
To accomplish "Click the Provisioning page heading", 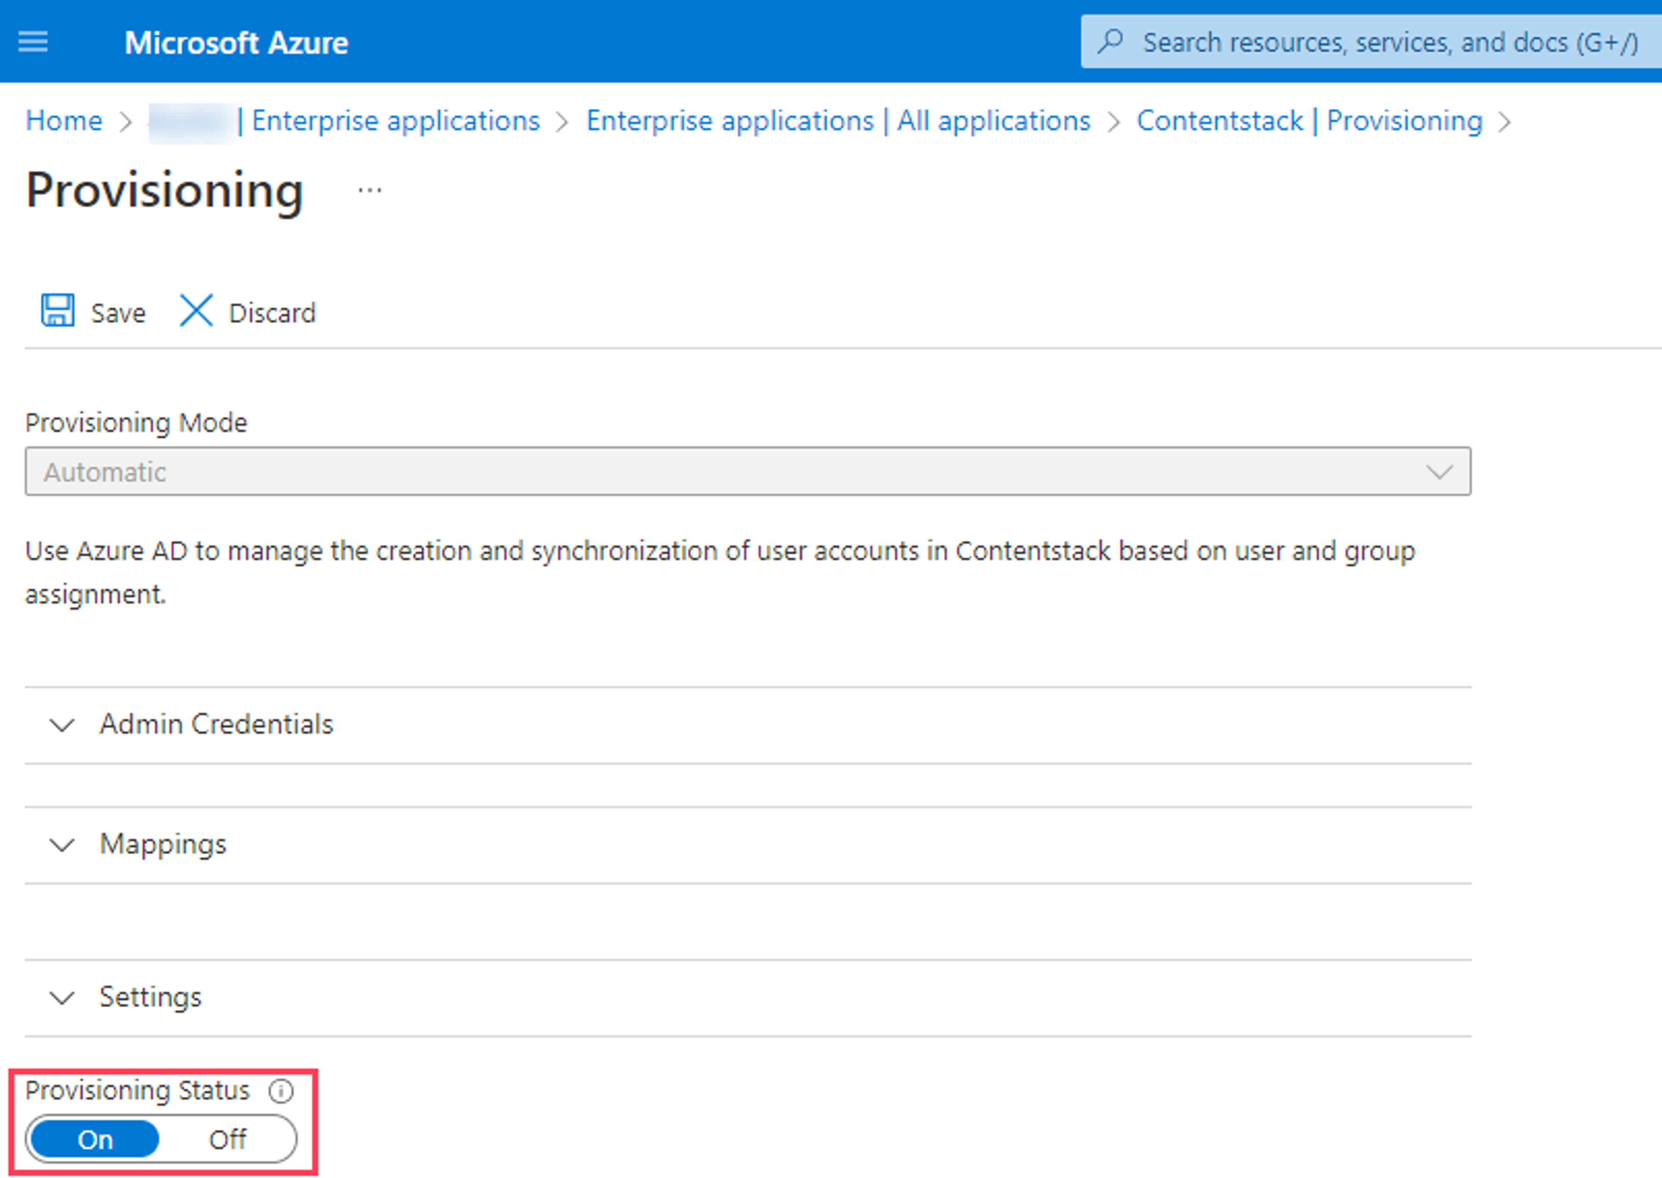I will tap(164, 191).
